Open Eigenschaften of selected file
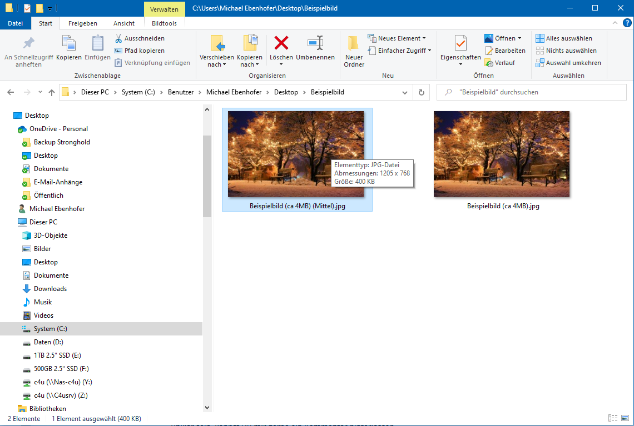 point(460,51)
